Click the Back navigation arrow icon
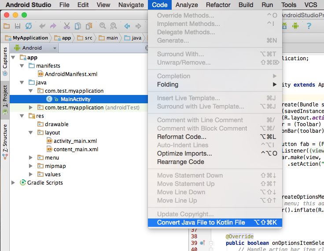The image size is (324, 251). pos(127,26)
